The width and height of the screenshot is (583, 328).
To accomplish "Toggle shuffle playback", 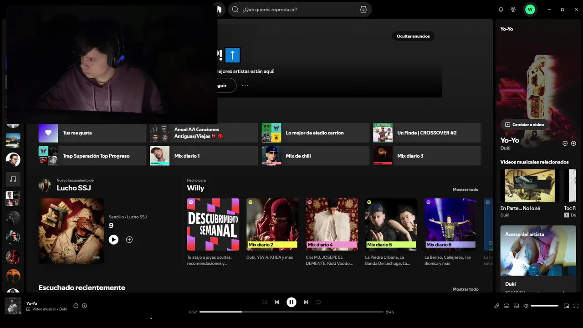I will click(x=265, y=302).
